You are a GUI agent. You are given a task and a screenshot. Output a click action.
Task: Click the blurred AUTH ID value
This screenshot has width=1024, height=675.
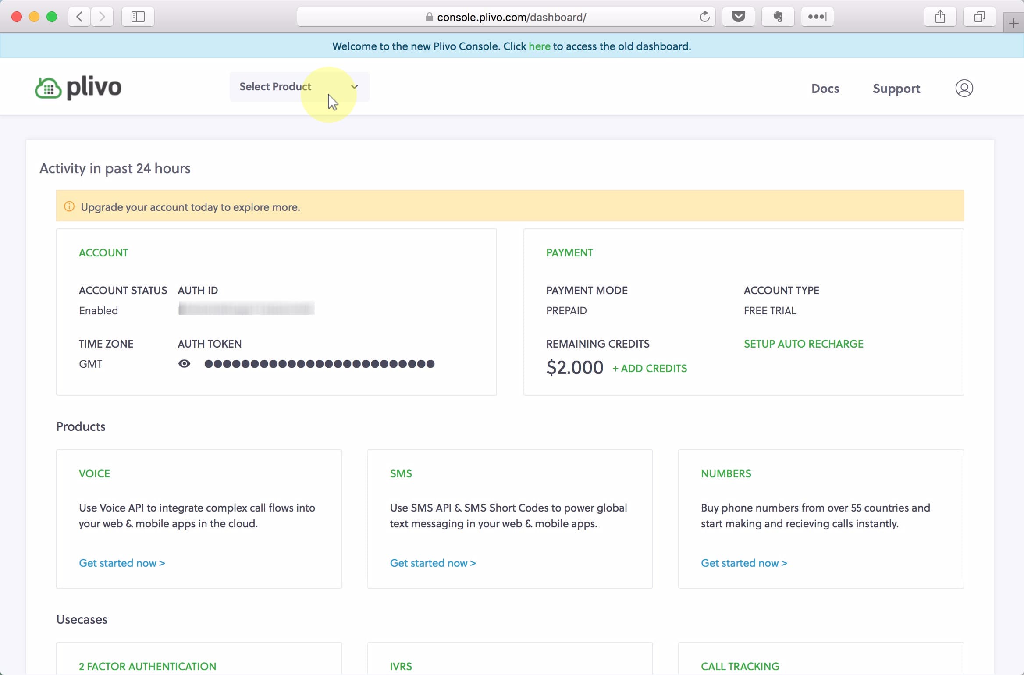(246, 308)
